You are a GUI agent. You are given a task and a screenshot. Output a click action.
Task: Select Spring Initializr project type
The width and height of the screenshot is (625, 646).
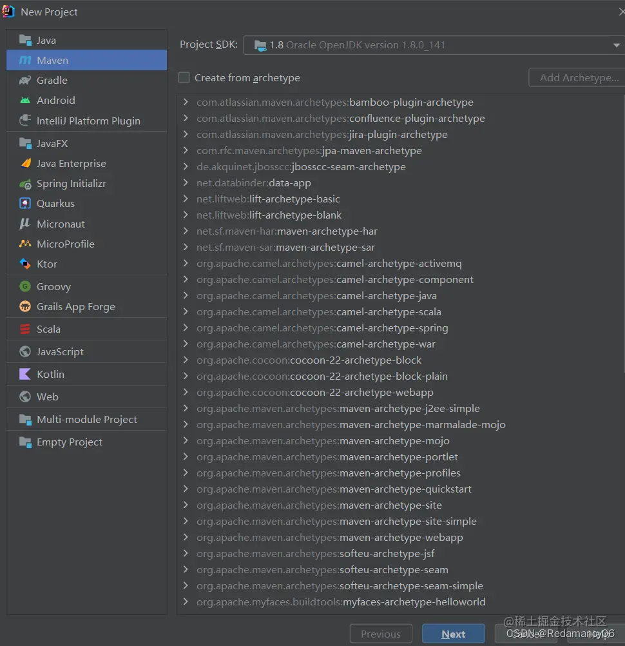click(87, 184)
